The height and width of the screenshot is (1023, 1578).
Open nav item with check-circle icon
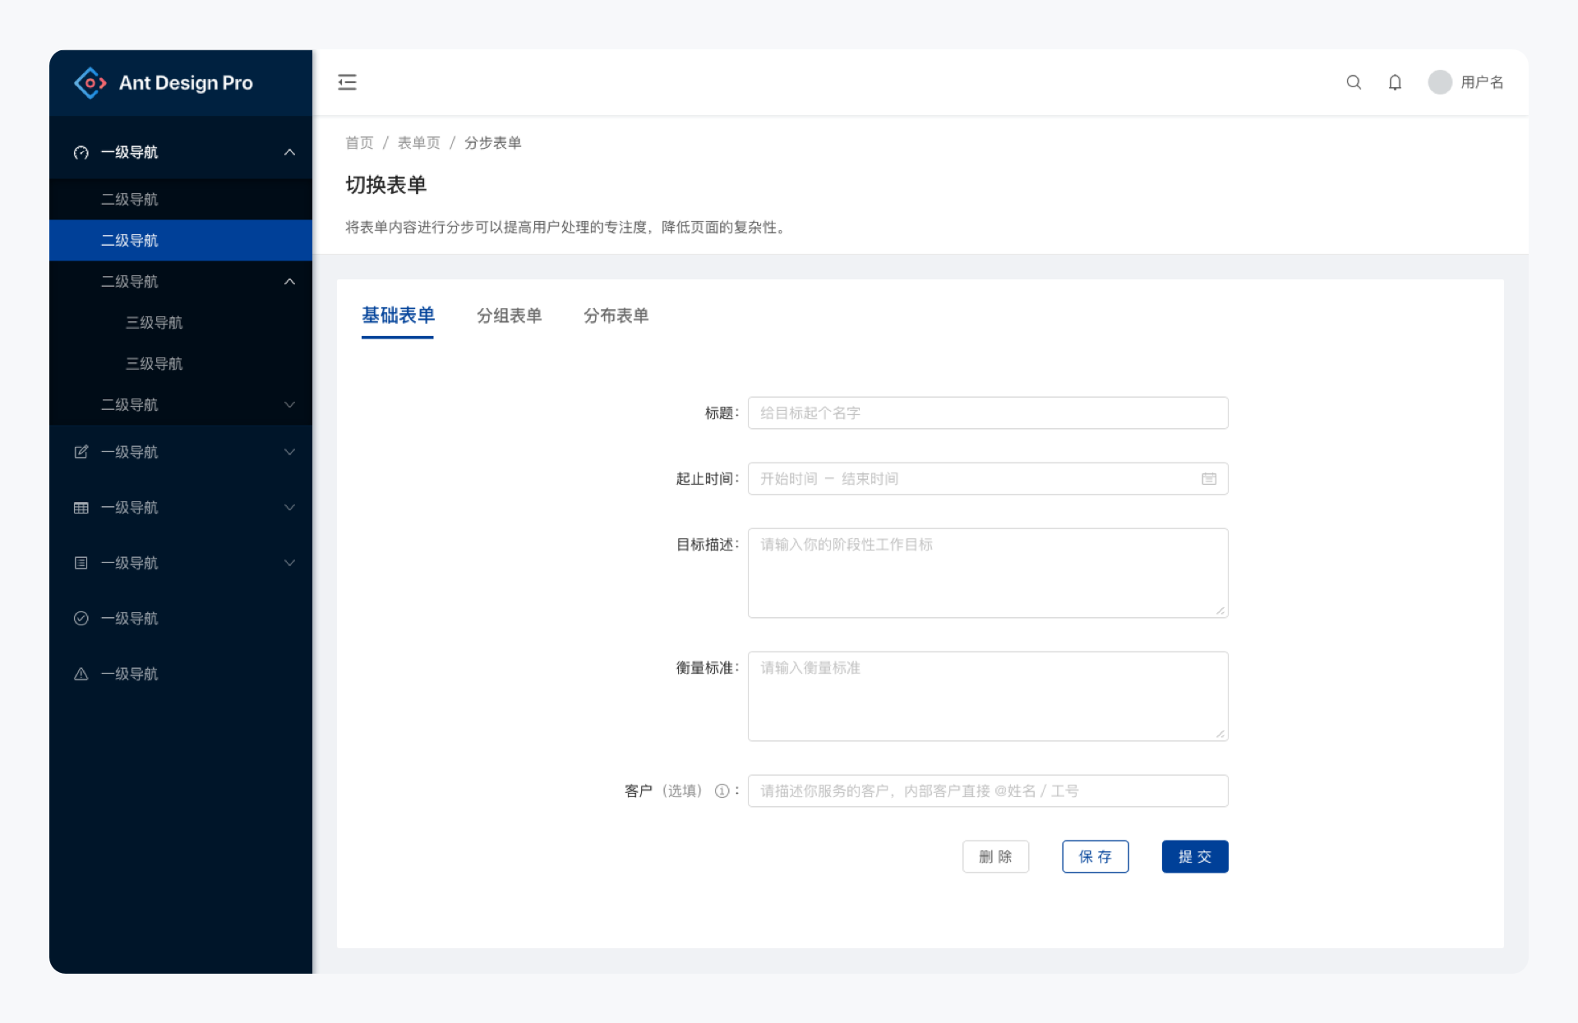point(129,619)
